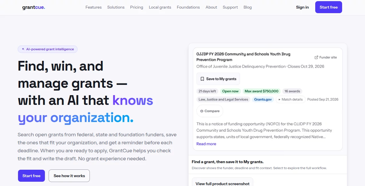This screenshot has width=365, height=186.
Task: Go to the Pricing page
Action: click(136, 7)
